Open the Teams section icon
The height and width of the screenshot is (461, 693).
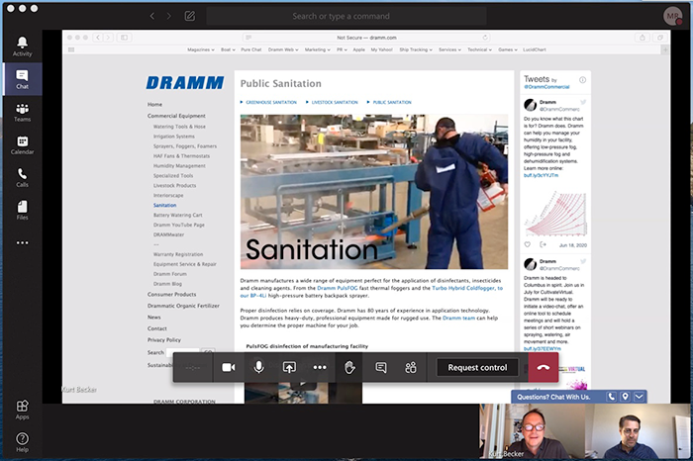coord(22,112)
